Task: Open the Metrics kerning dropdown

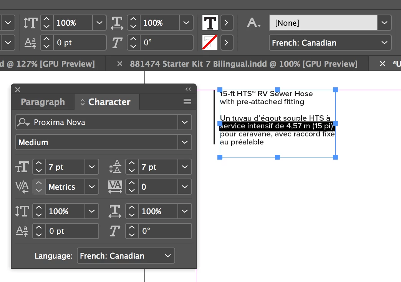Action: [x=92, y=187]
